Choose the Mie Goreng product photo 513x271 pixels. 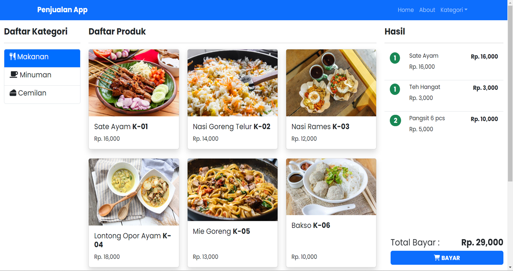[232, 190]
